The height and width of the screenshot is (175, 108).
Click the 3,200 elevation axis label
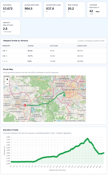8,137
